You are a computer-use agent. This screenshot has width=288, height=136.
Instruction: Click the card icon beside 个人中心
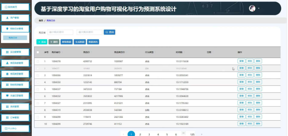click(x=6, y=128)
